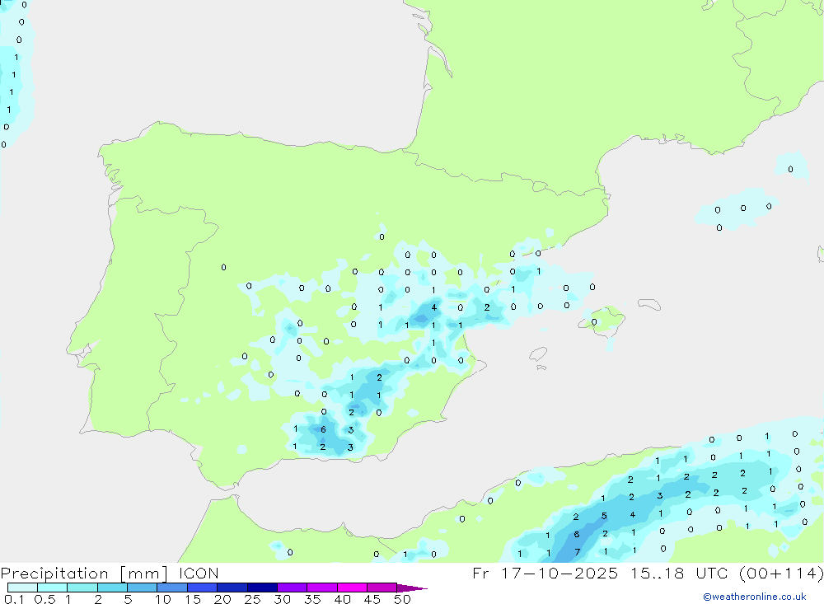
Task: Click the legend label '0.1'
Action: pyautogui.click(x=14, y=599)
